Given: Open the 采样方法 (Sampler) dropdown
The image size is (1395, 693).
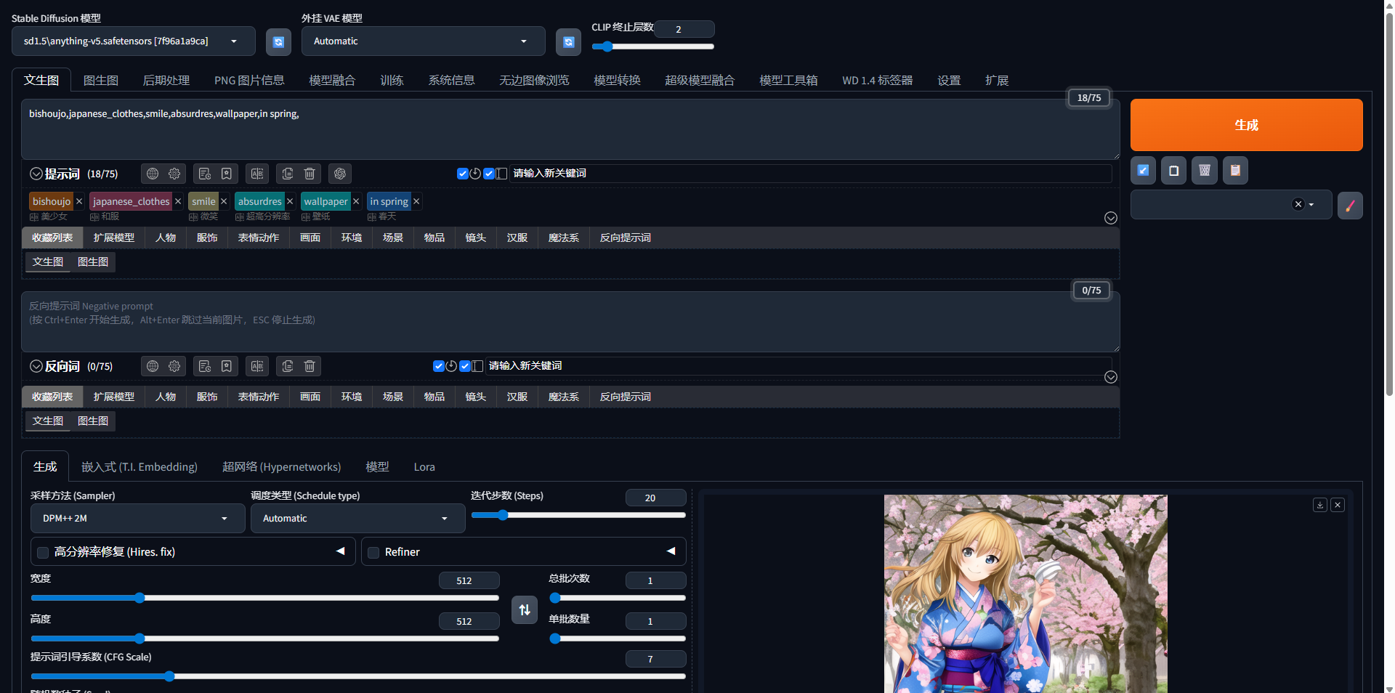Looking at the screenshot, I should [x=137, y=518].
